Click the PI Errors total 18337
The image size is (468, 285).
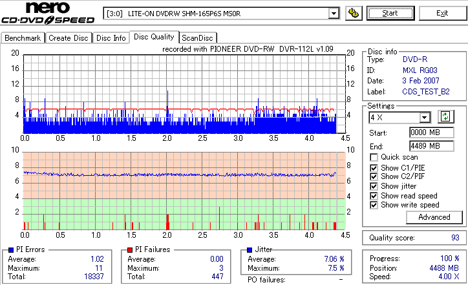point(94,277)
